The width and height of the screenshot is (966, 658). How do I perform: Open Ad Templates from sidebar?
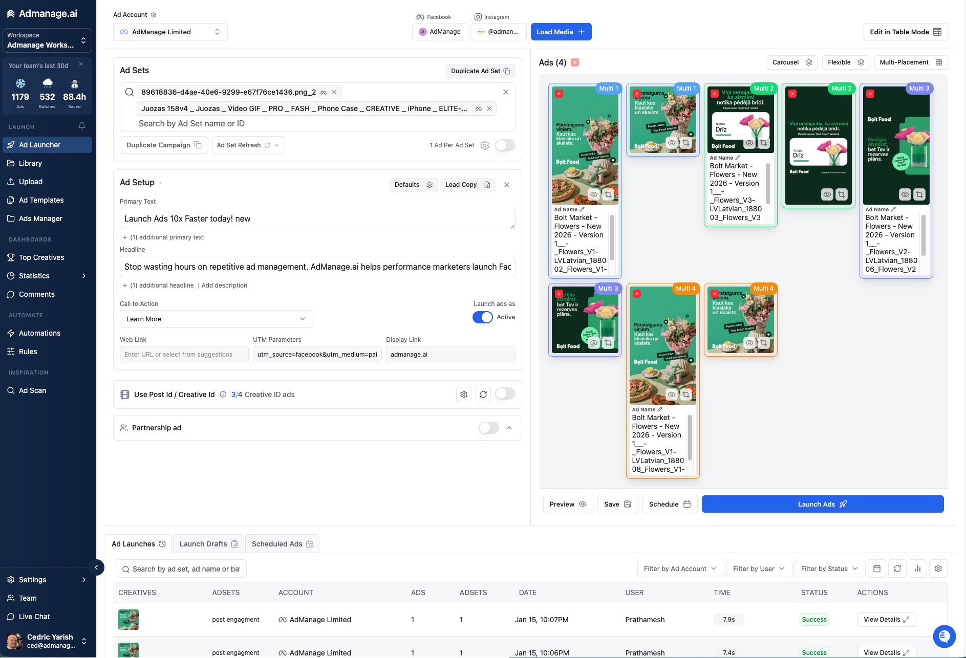[47, 200]
